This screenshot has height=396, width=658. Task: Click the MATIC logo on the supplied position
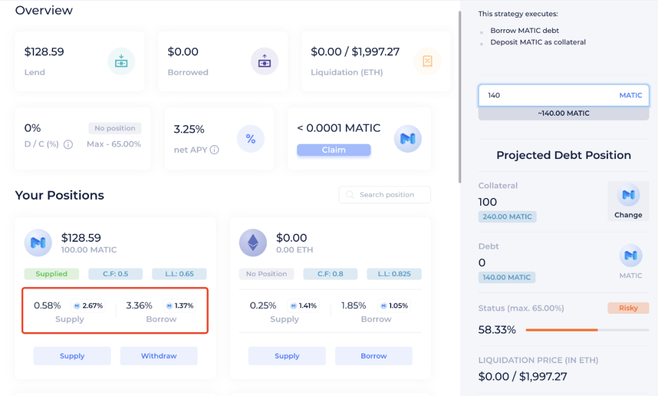coord(38,242)
